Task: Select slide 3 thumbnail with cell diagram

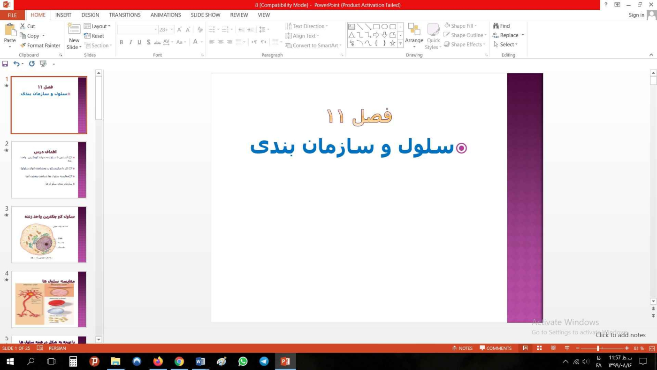Action: pyautogui.click(x=49, y=234)
